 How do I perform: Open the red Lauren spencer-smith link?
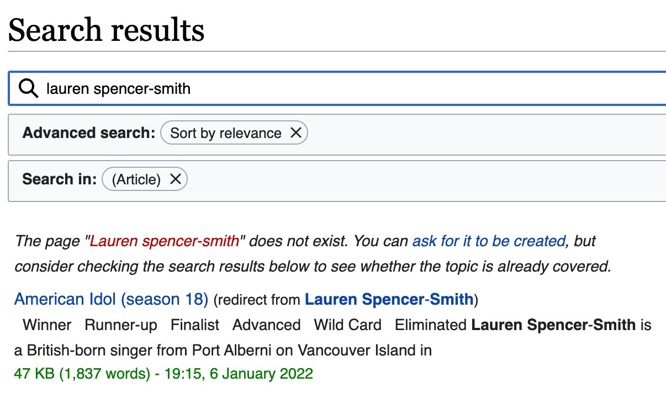(x=165, y=241)
